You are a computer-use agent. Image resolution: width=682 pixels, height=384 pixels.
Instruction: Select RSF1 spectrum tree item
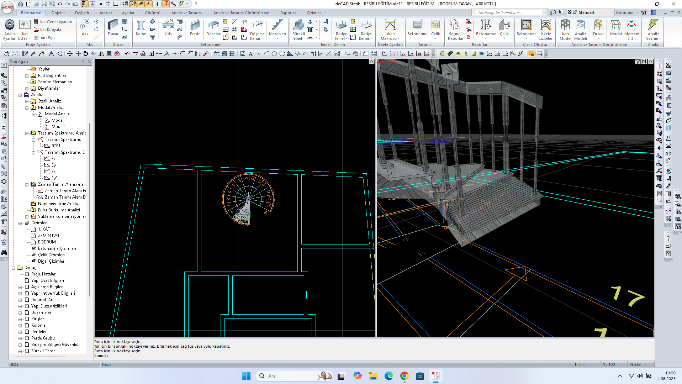pos(56,146)
